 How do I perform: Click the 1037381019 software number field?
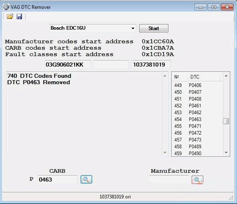pos(151,65)
